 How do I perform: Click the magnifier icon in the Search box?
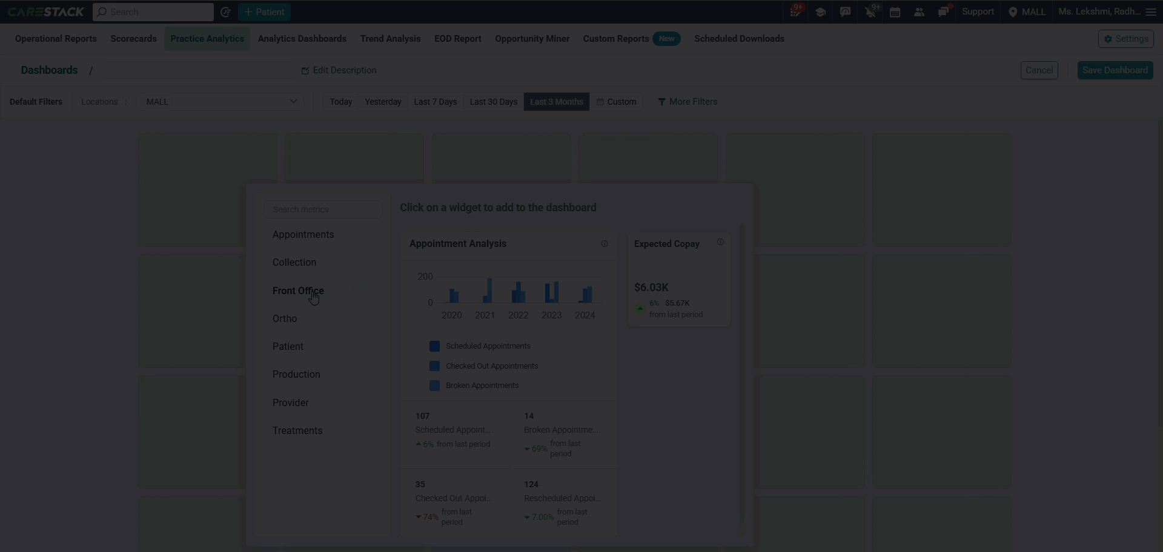(x=102, y=12)
